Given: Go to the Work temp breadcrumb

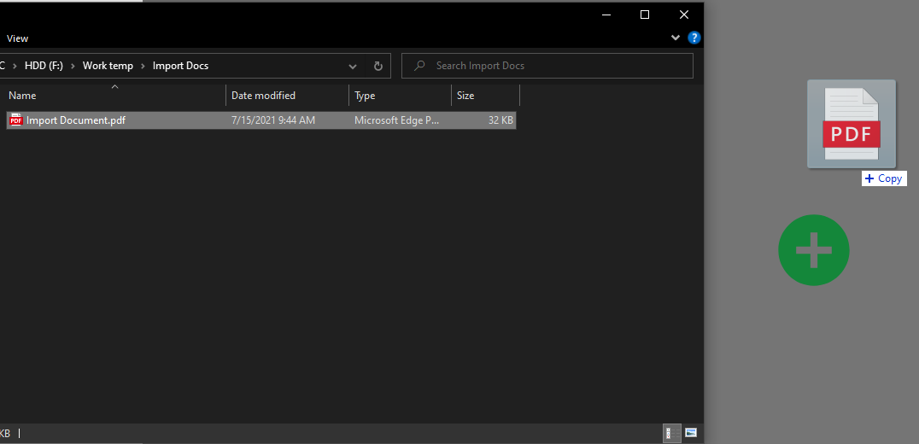Looking at the screenshot, I should (108, 66).
